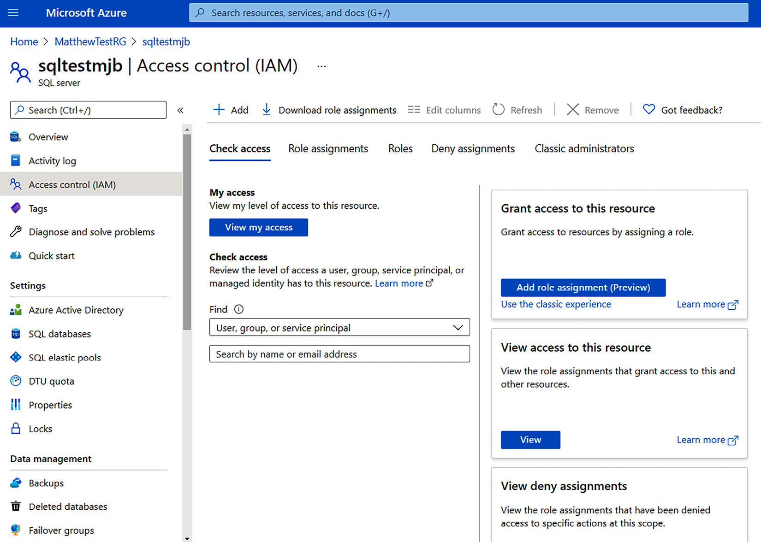Click the DTU quota gauge icon
The image size is (761, 542).
pyautogui.click(x=15, y=381)
